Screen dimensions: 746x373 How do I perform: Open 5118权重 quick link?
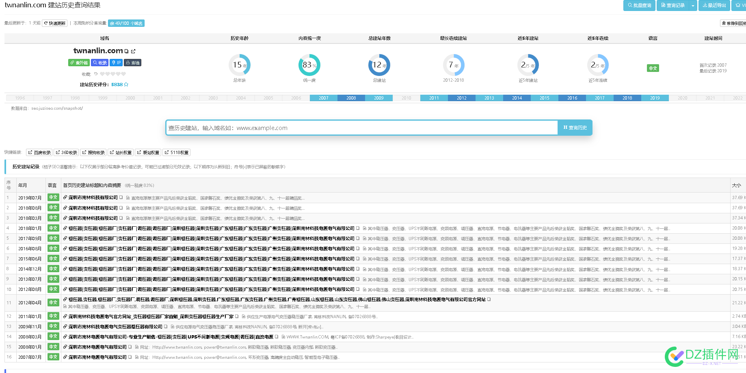[176, 152]
